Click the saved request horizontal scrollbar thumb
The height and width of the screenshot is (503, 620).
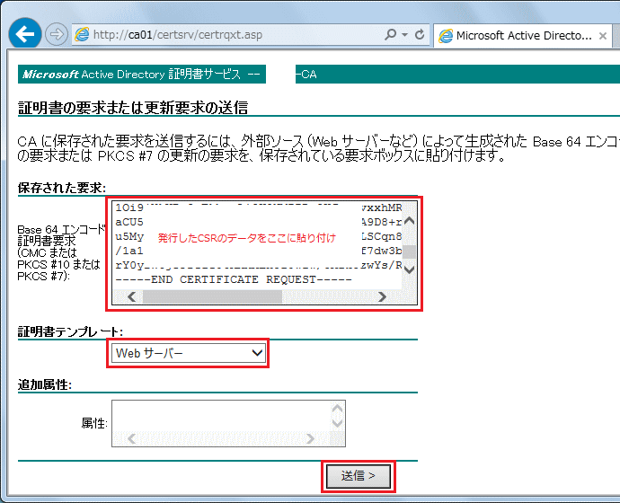click(x=212, y=296)
